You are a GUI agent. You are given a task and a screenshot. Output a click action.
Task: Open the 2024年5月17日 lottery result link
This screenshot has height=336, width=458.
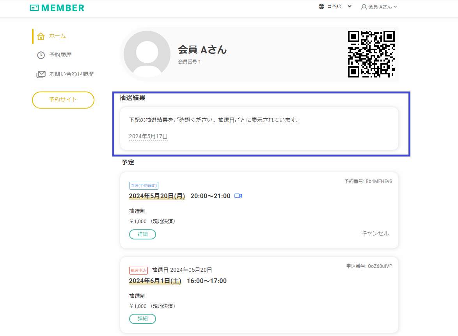tap(148, 136)
